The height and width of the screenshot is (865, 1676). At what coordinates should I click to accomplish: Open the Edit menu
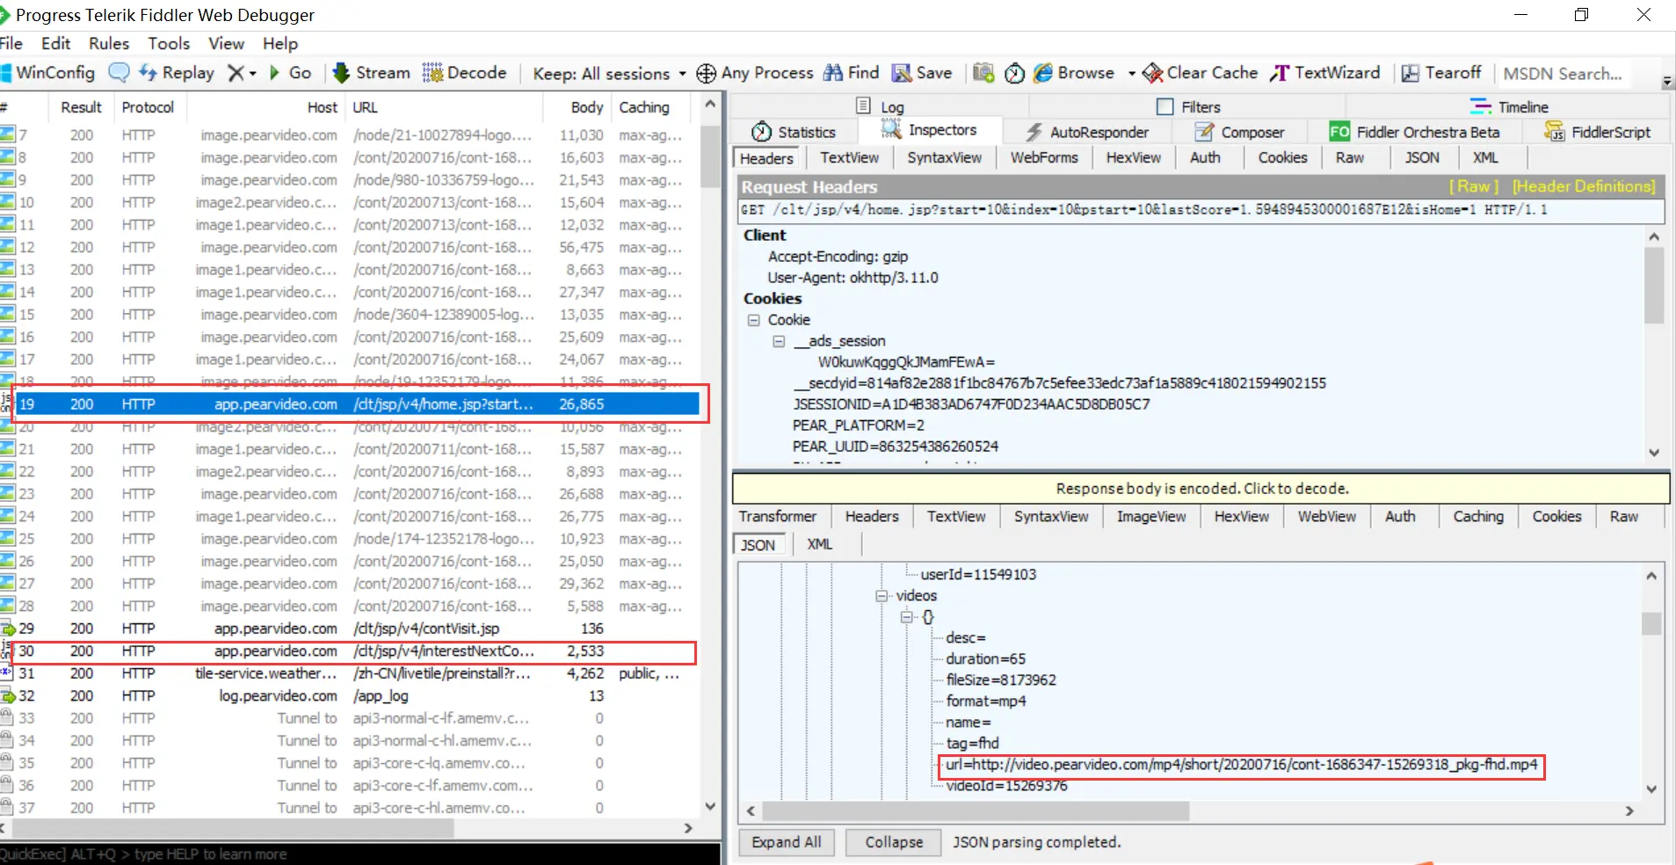click(x=55, y=43)
